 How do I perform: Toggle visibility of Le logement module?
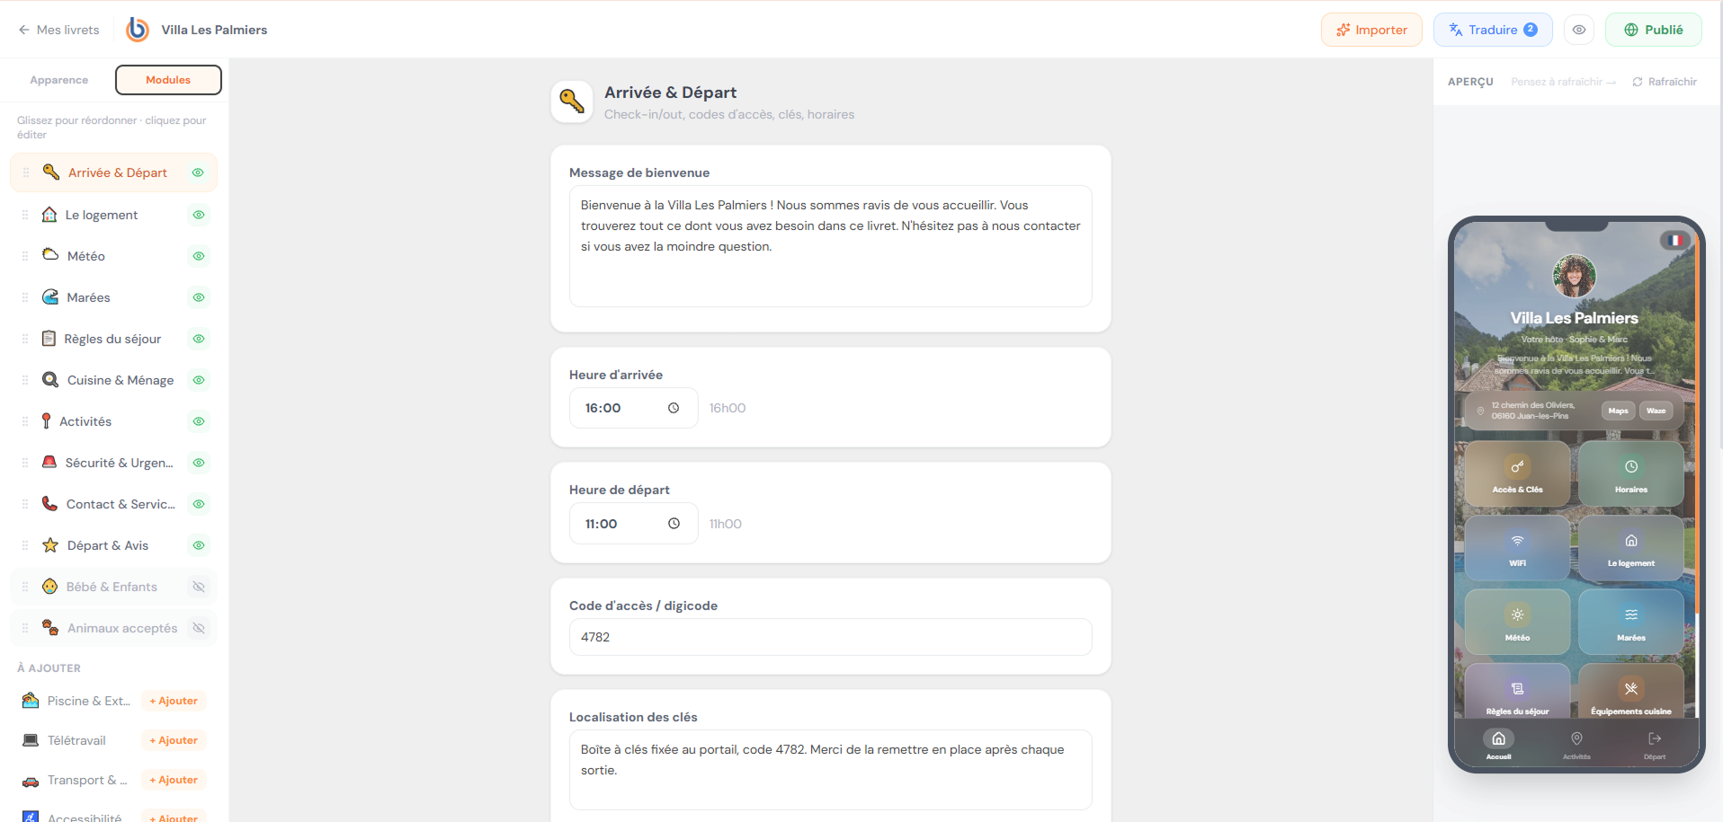tap(199, 215)
